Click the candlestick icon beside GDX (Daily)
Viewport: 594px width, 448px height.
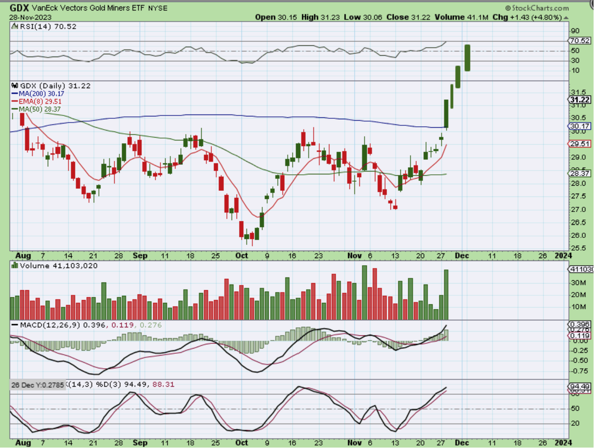15,86
